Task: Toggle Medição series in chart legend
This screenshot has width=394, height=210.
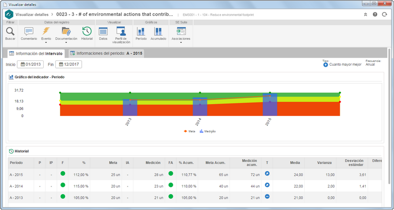Action: (207, 131)
